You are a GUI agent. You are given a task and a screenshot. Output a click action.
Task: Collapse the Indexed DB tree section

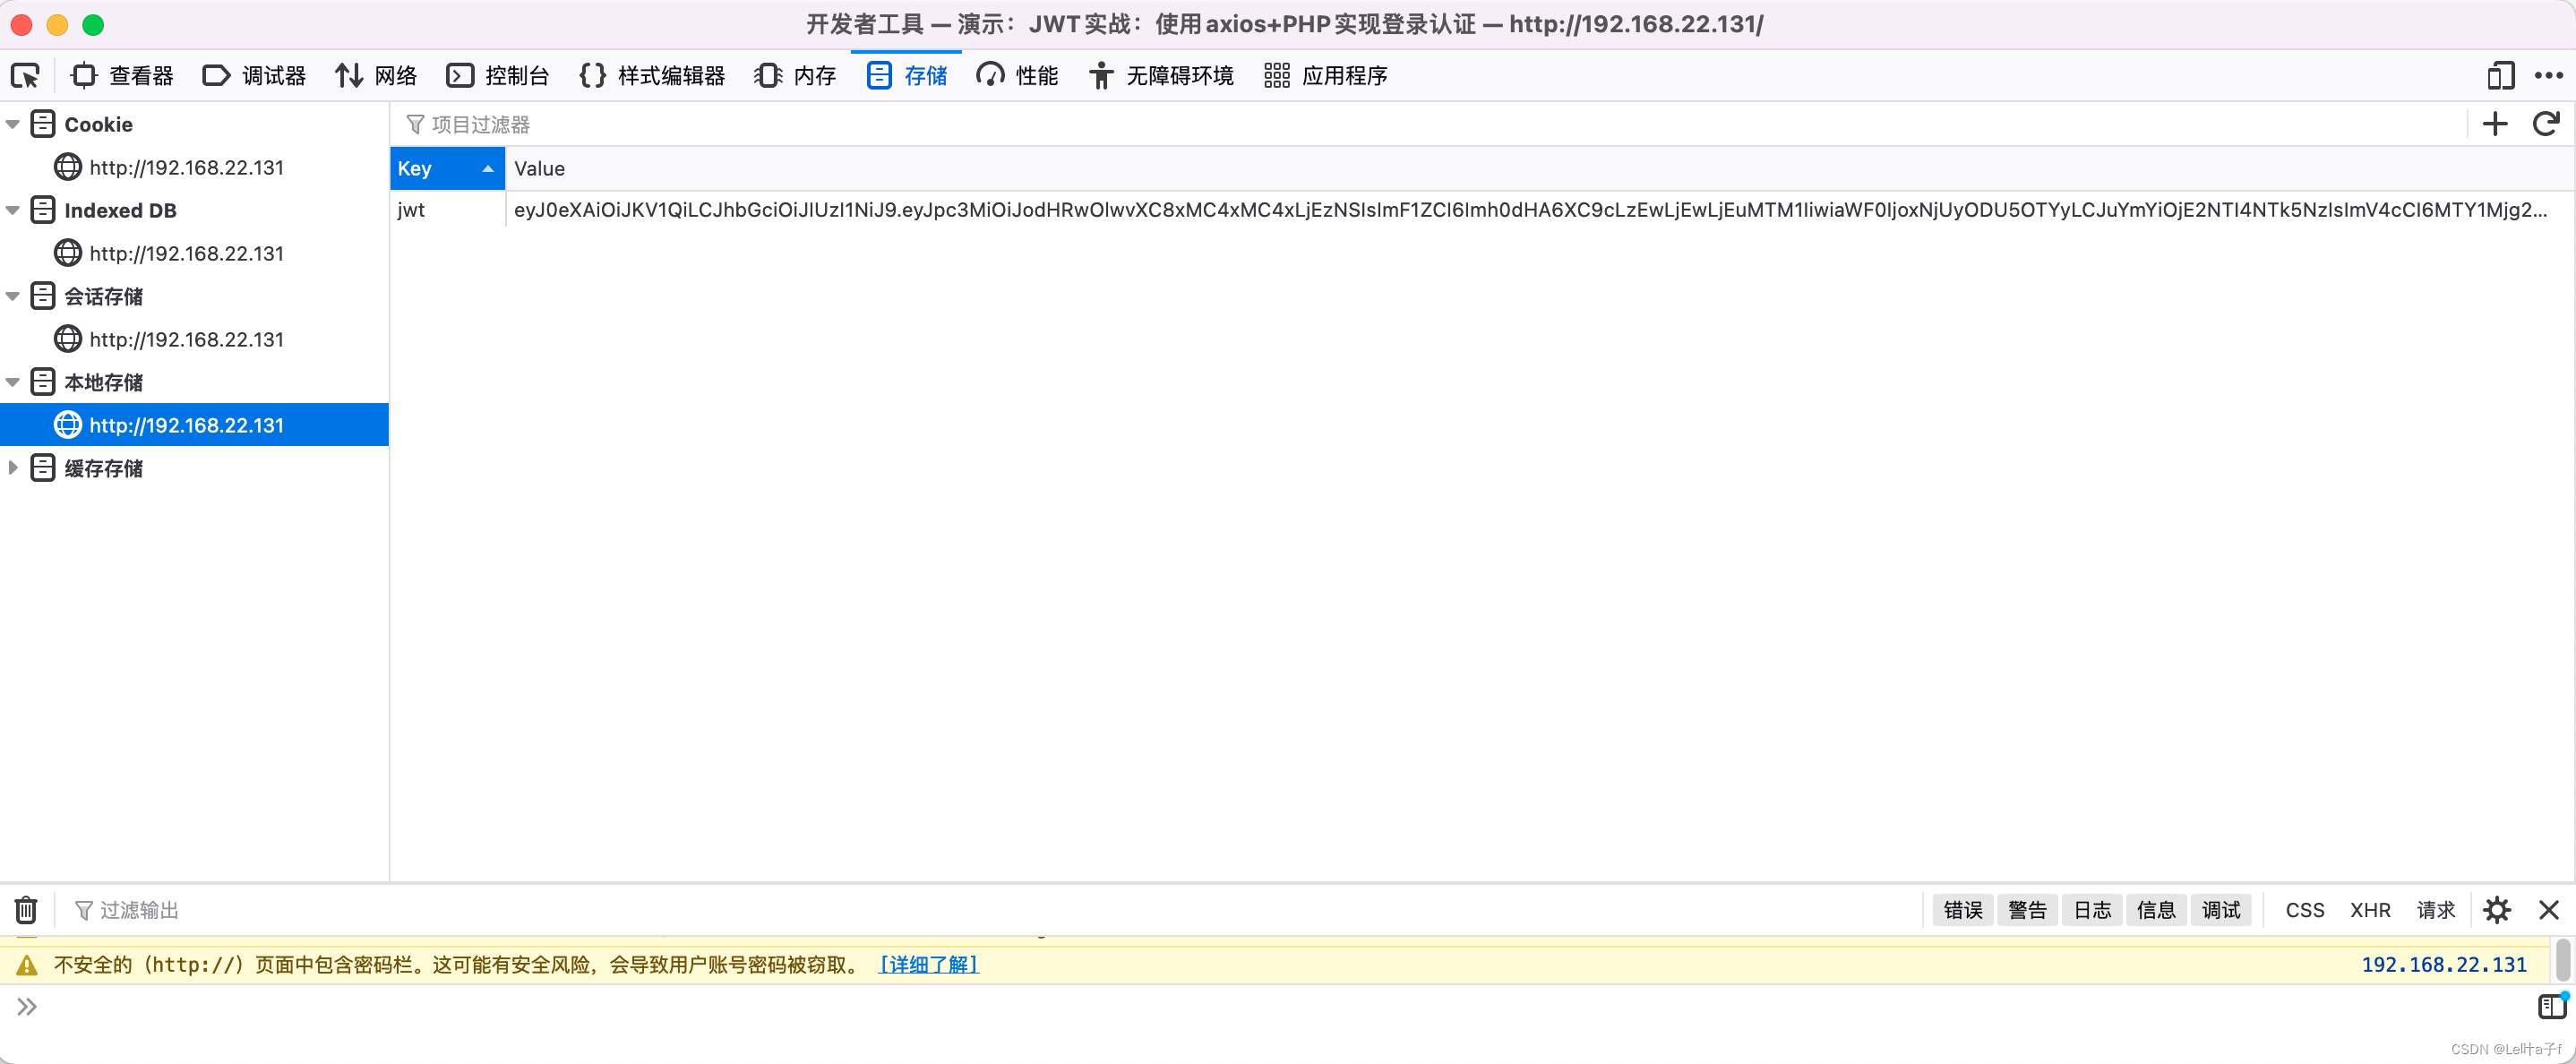coord(13,211)
